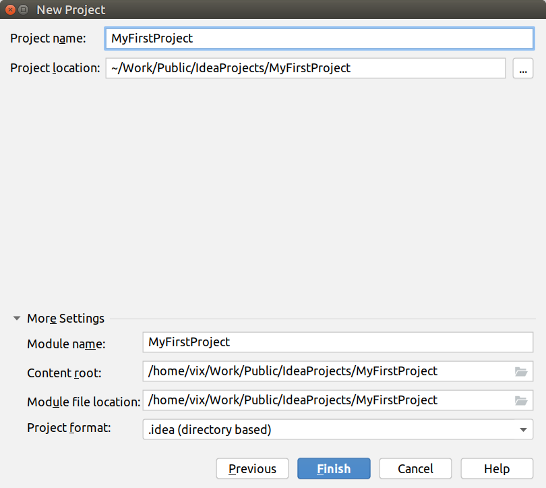Open the folder browser for Content root
This screenshot has height=488, width=546.
click(x=520, y=372)
